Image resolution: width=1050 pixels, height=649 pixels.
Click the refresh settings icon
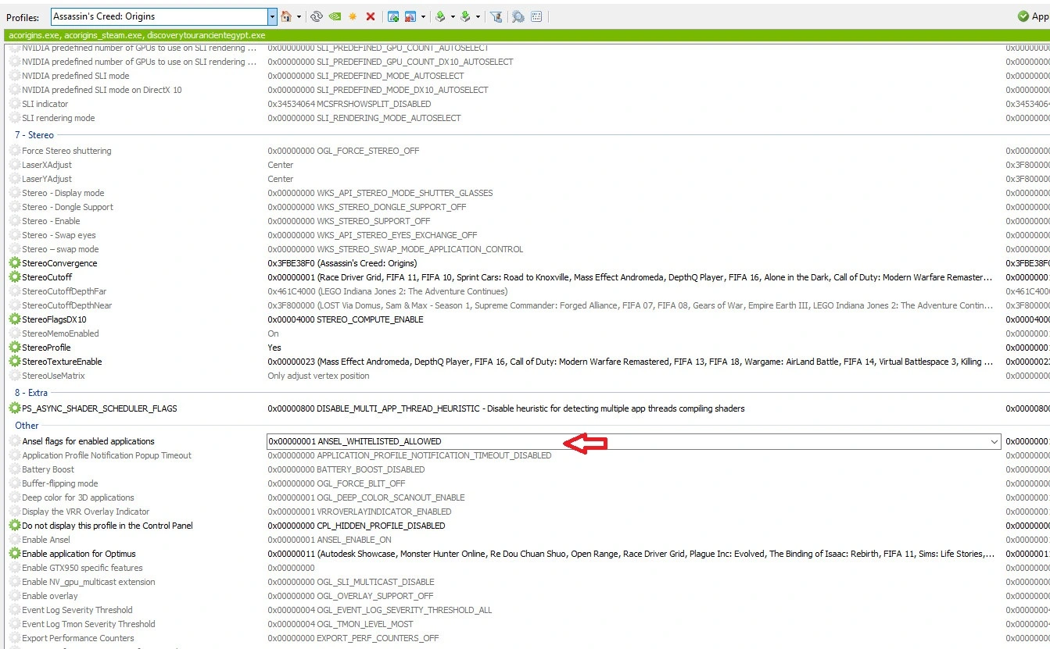(x=317, y=16)
